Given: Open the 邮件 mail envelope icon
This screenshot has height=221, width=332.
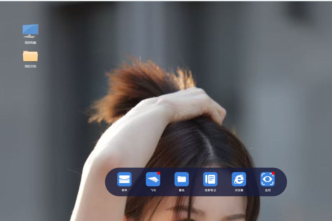Looking at the screenshot, I should coord(124,179).
